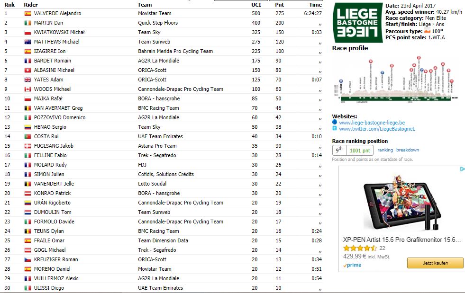This screenshot has width=465, height=293.
Task: Open the LiegeBastogneL Twitter link
Action: pos(377,129)
